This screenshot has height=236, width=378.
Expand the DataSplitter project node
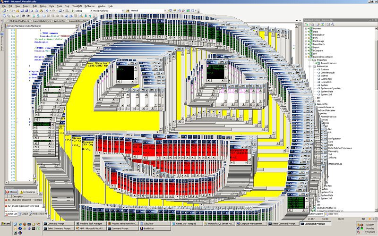(x=306, y=35)
